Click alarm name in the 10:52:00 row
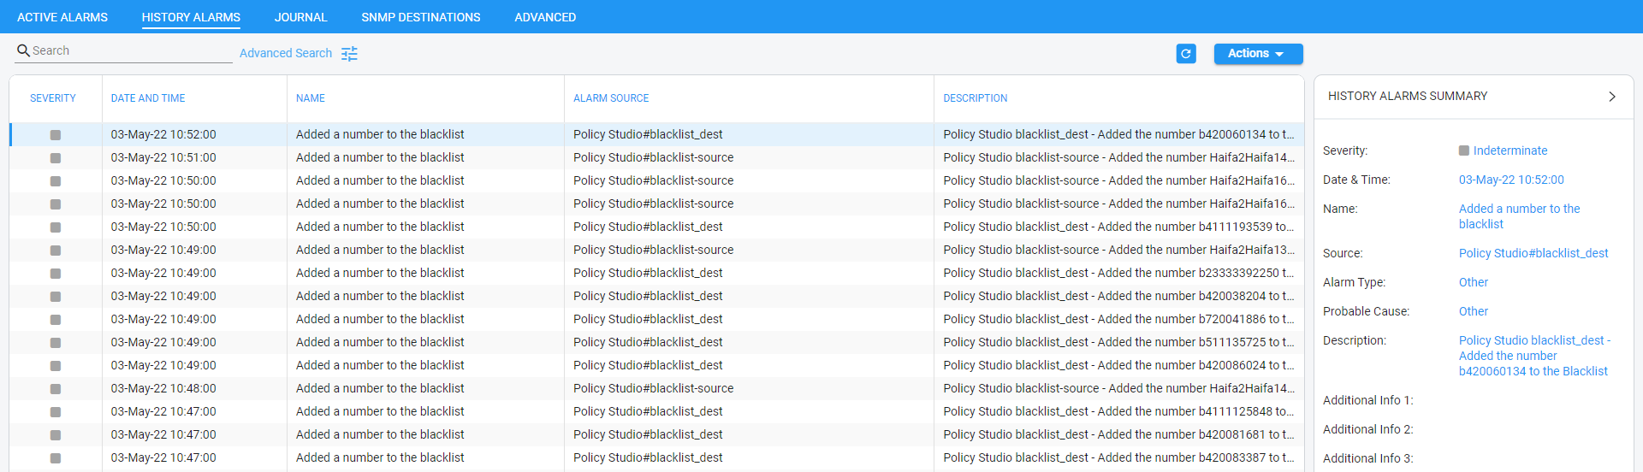Viewport: 1643px width, 472px height. [x=380, y=134]
